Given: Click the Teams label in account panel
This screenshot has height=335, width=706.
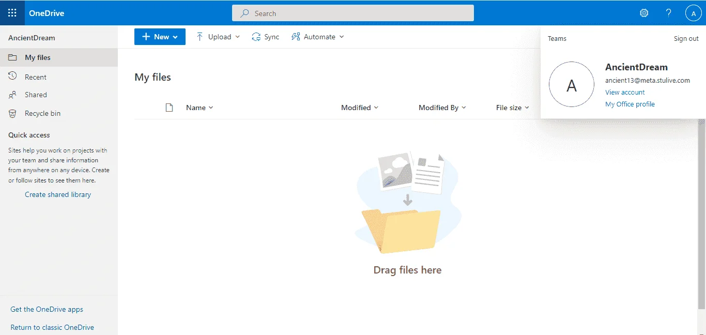Looking at the screenshot, I should 557,38.
